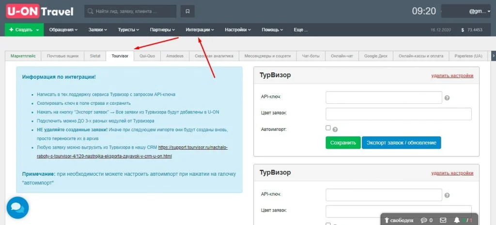Switch to Sletat tab
This screenshot has height=225, width=496.
click(95, 56)
